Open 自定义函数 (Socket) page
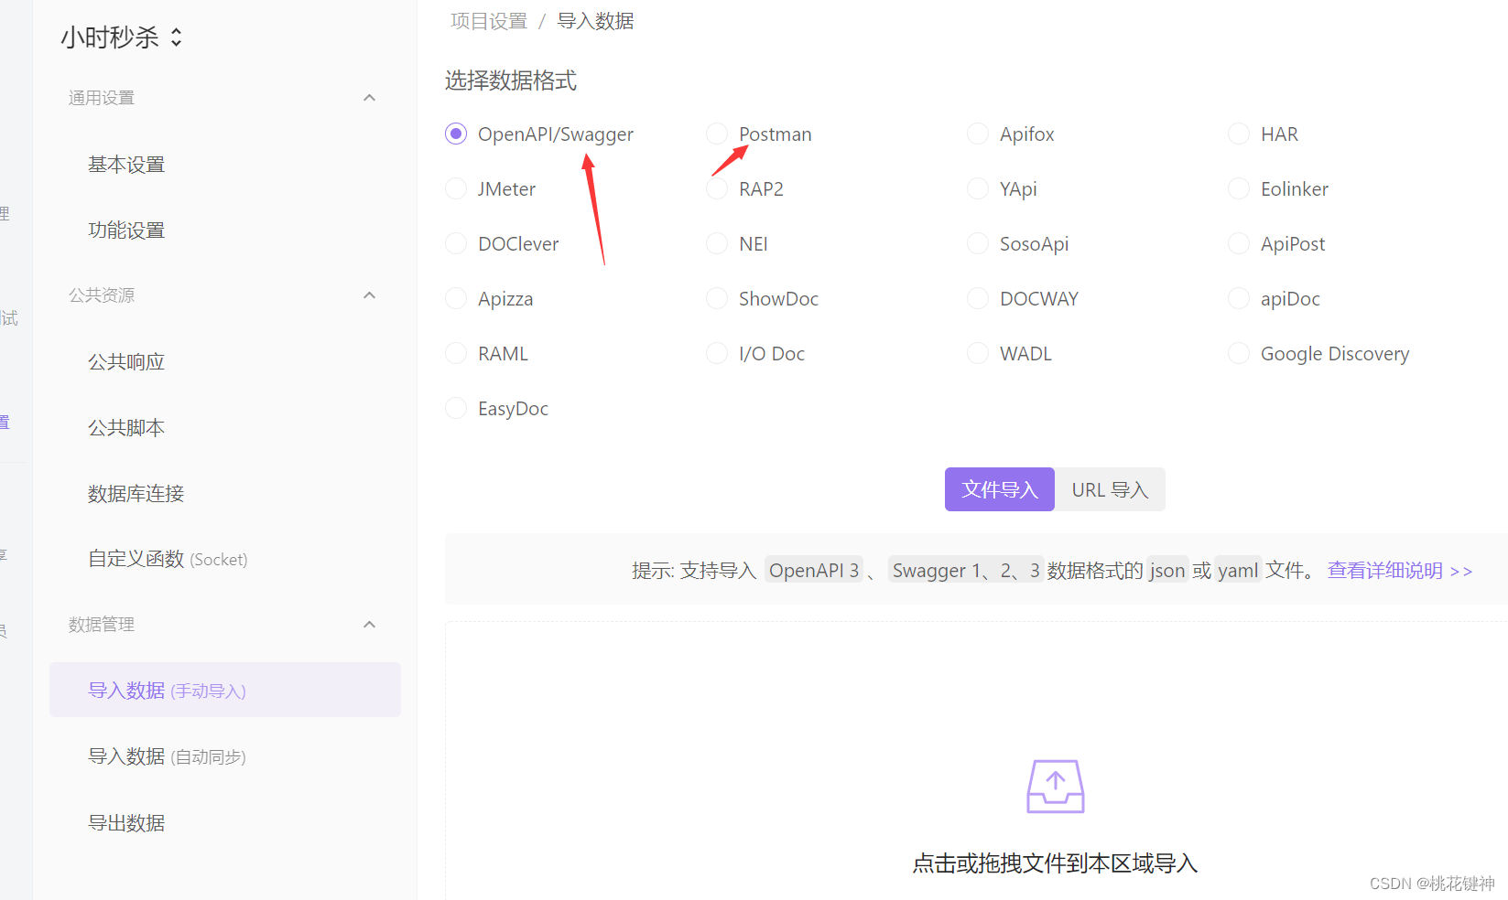 (168, 559)
